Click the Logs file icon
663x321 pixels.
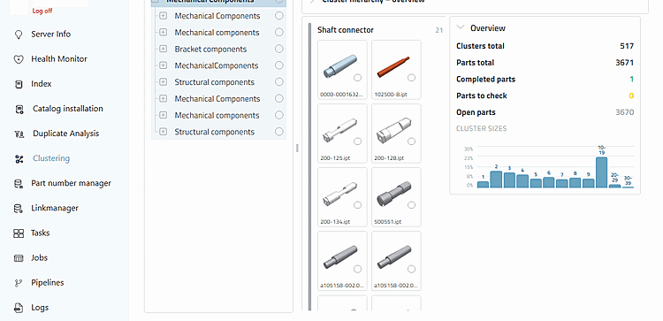coord(19,308)
